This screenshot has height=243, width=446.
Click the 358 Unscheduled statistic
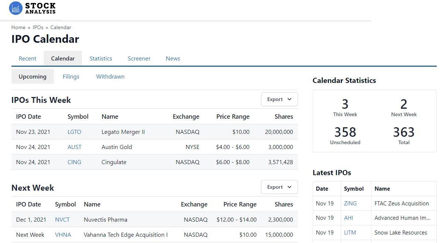pos(345,135)
